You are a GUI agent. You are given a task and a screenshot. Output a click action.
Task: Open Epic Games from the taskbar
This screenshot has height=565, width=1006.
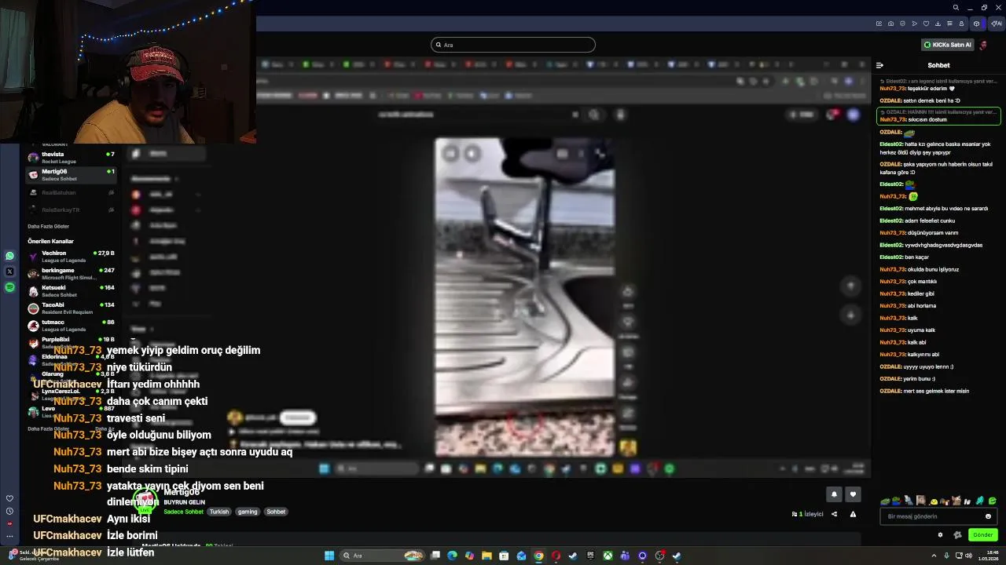tap(590, 556)
